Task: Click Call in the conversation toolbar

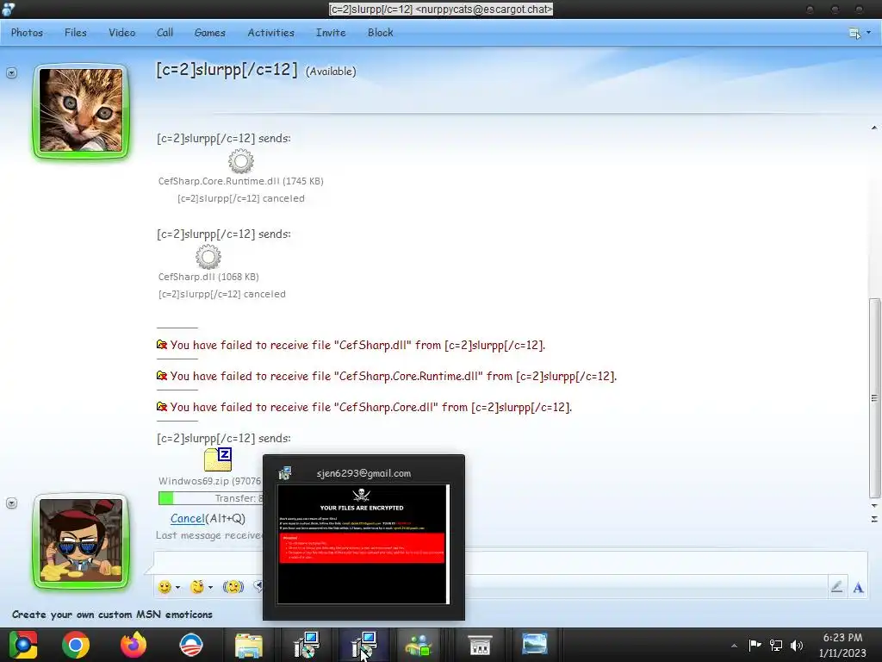Action: pos(165,33)
